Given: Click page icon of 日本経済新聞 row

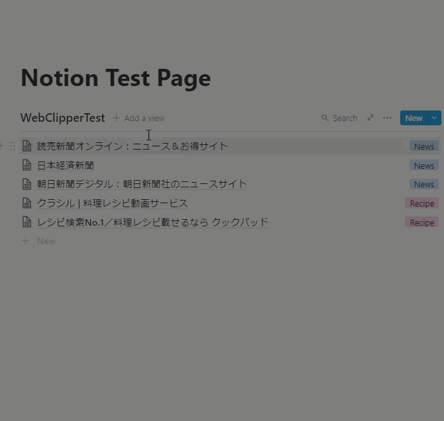Looking at the screenshot, I should click(27, 165).
